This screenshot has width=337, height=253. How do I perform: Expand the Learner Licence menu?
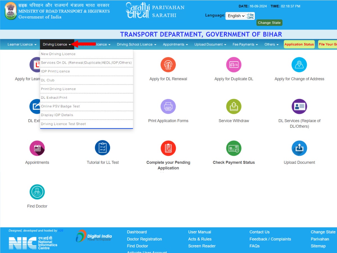[x=22, y=44]
